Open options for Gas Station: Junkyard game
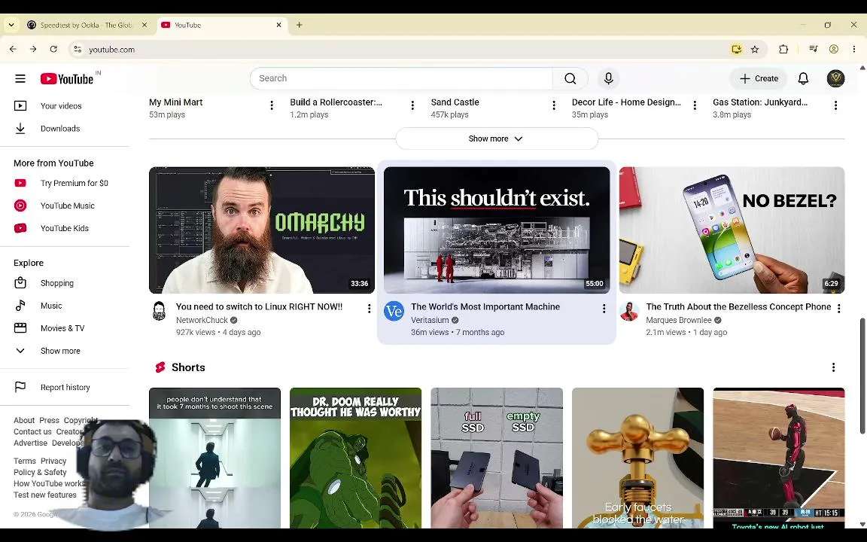867x542 pixels. (835, 105)
